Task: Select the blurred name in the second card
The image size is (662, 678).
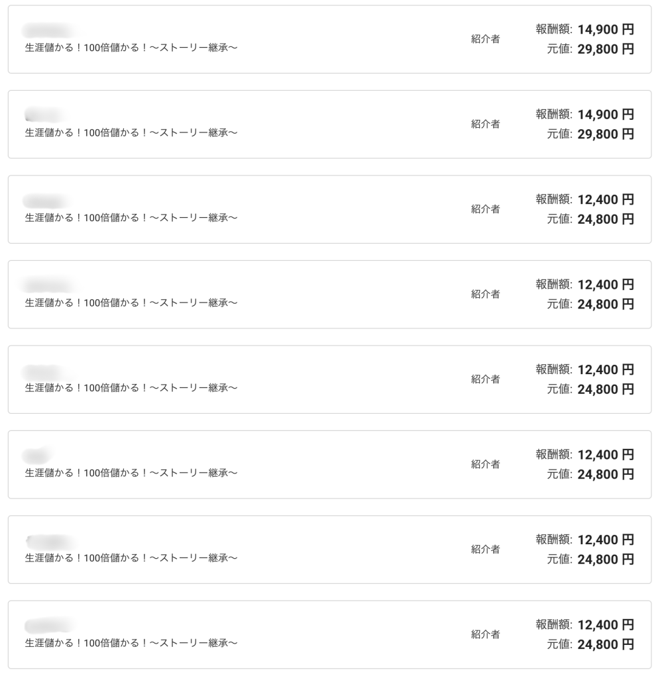Action: tap(42, 115)
